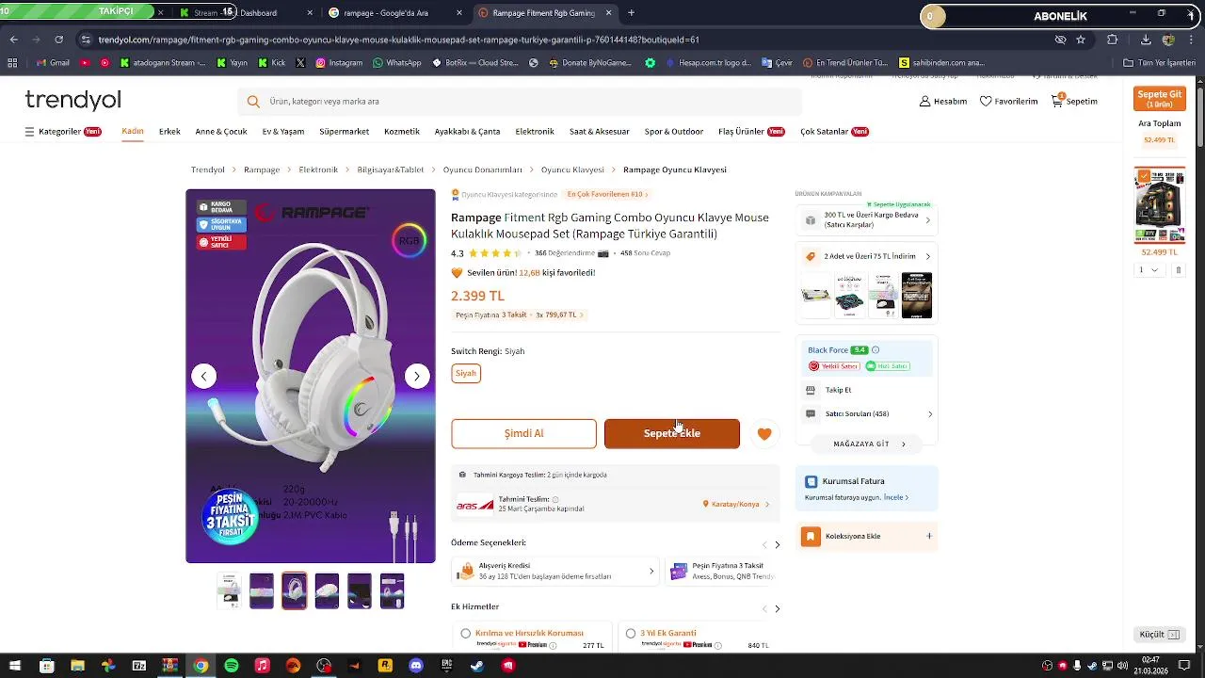Delete cart item with trash icon
The image size is (1205, 678).
[x=1178, y=270]
